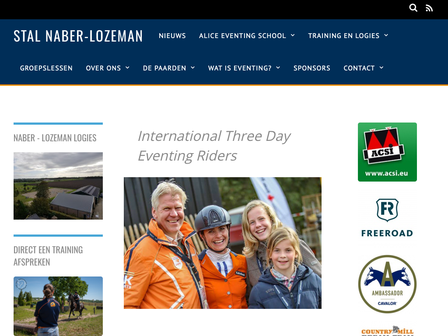Viewport: 448px width, 336px height.
Task: Open the search magnifier icon
Action: point(413,8)
